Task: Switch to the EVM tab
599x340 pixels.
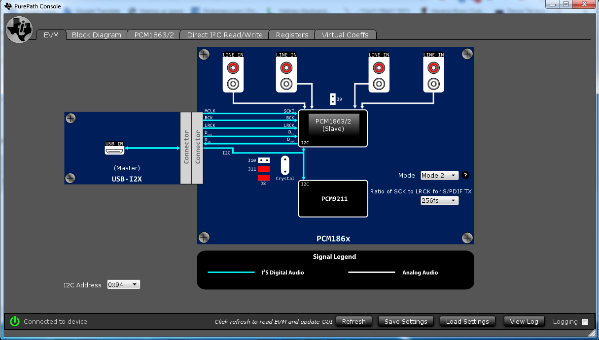Action: pos(51,35)
